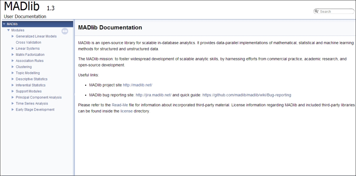Open Generalized Linear Models page
This screenshot has width=356, height=176.
(36, 36)
